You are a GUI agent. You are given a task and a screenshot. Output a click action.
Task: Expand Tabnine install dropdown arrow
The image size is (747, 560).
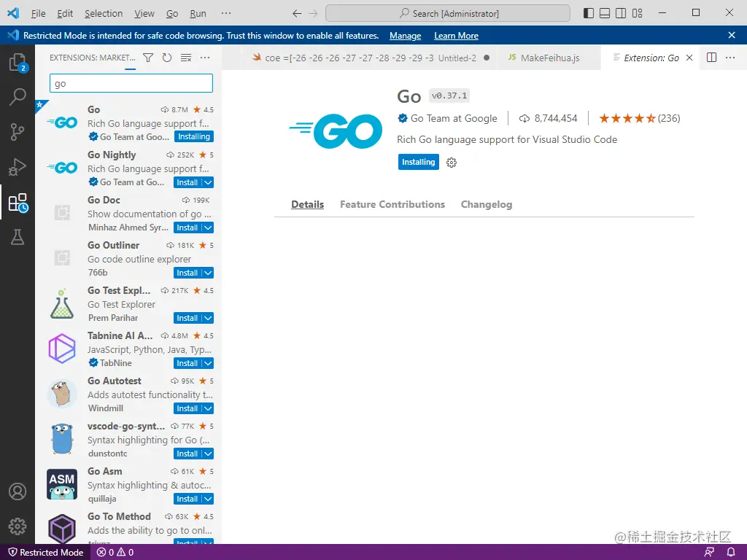[x=208, y=363]
